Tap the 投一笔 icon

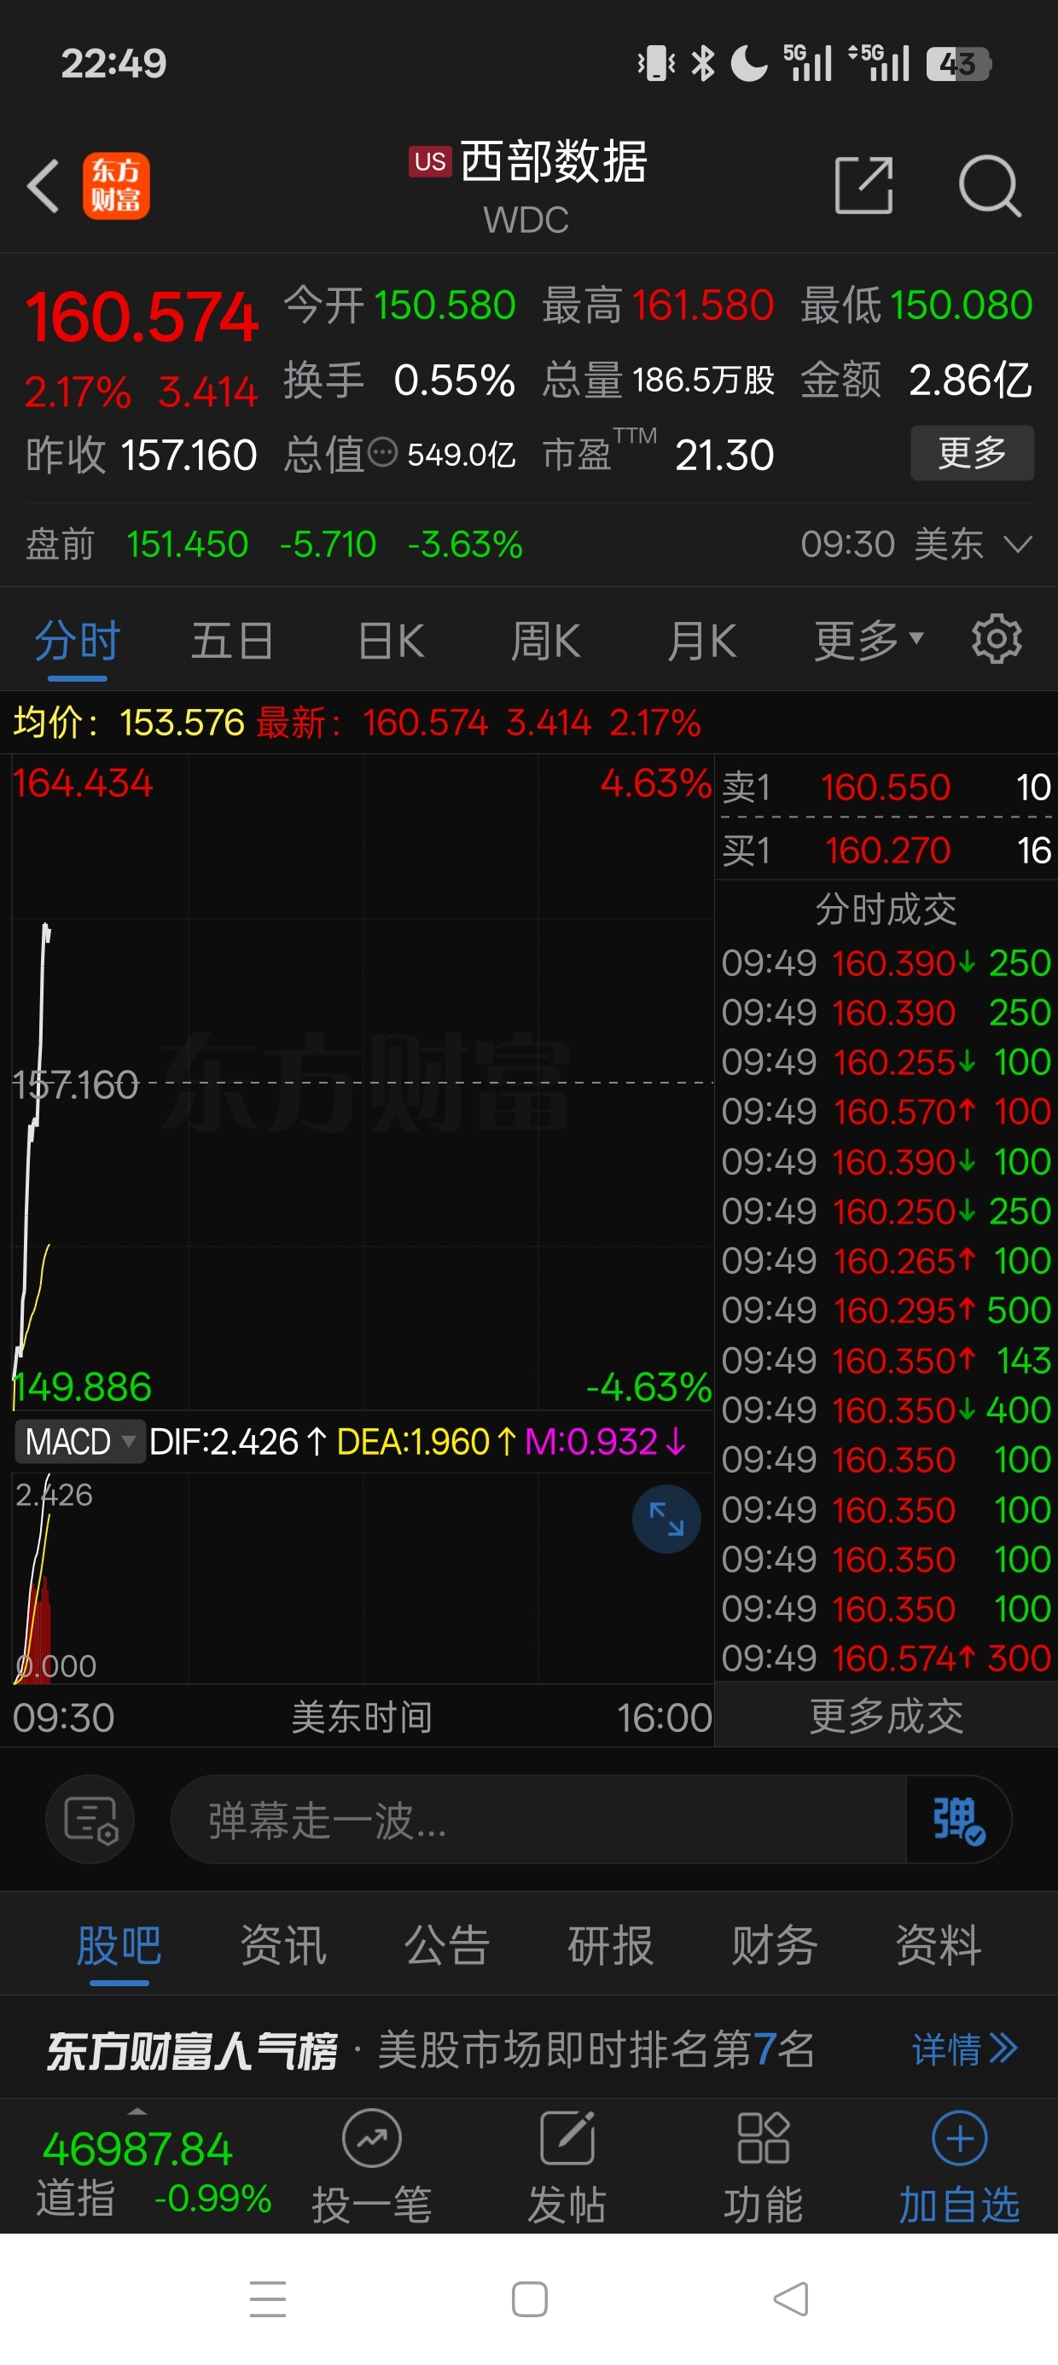coord(372,2167)
